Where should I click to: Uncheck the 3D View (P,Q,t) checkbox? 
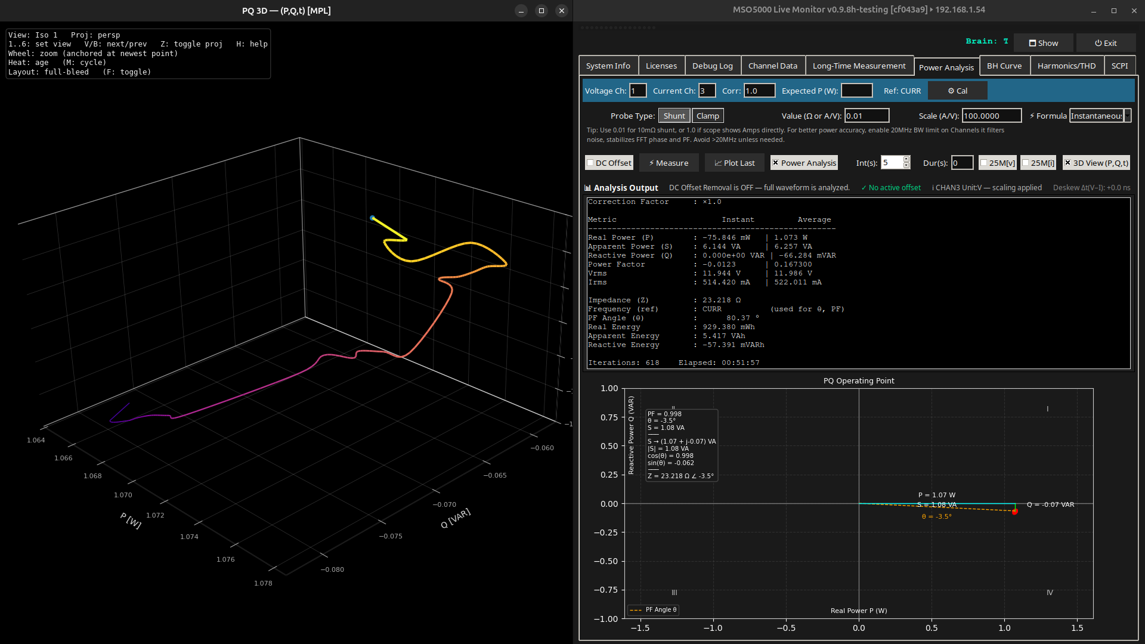coord(1067,163)
